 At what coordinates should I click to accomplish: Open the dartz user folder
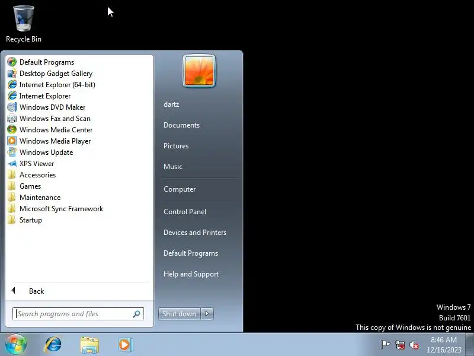click(x=171, y=104)
